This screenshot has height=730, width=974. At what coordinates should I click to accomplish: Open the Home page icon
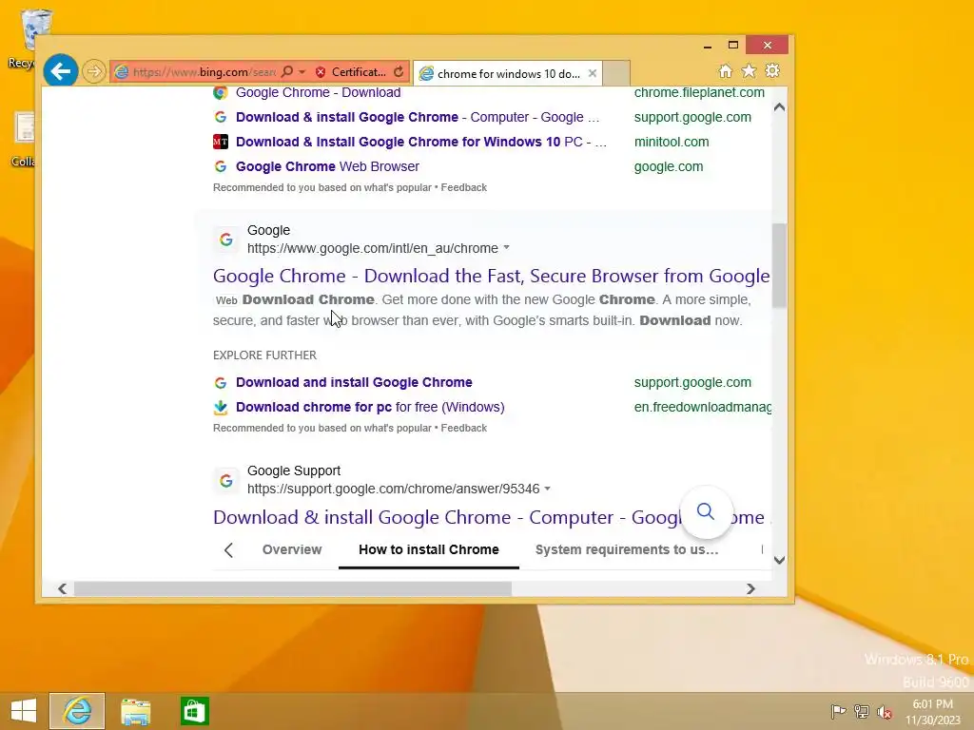(x=726, y=70)
